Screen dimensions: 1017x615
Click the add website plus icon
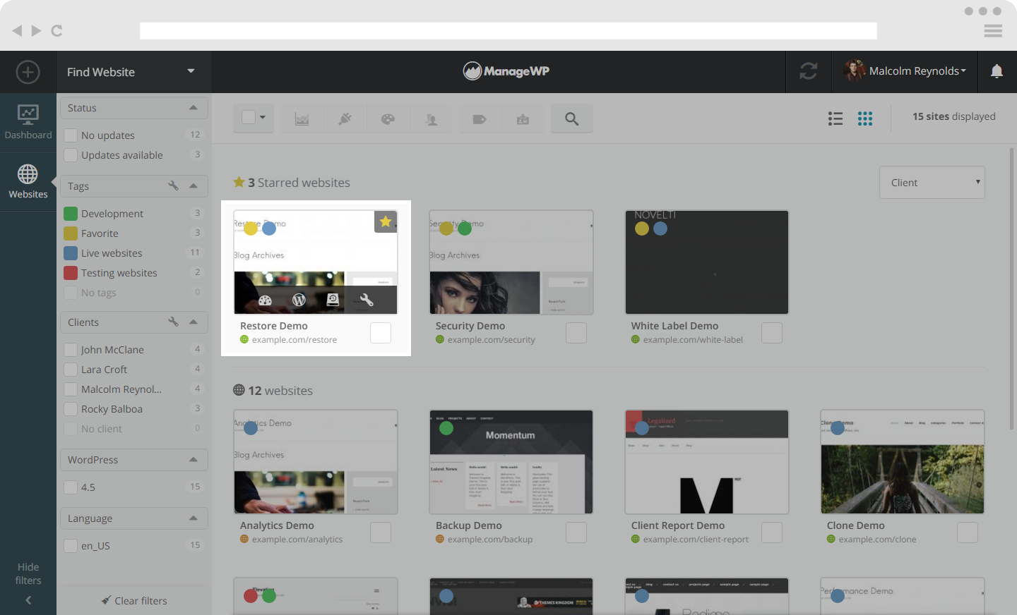(x=28, y=72)
